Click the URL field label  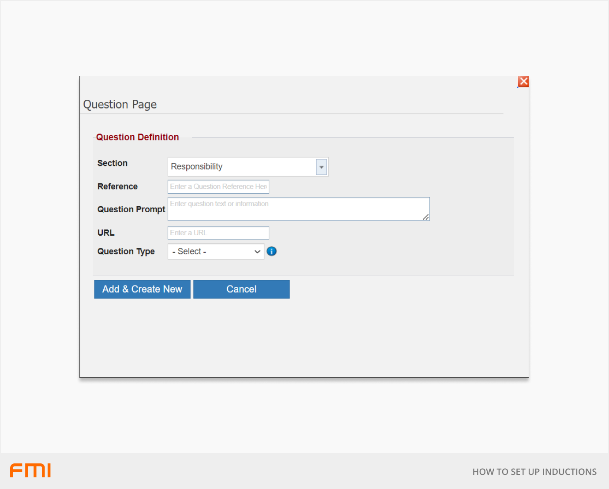(x=106, y=233)
